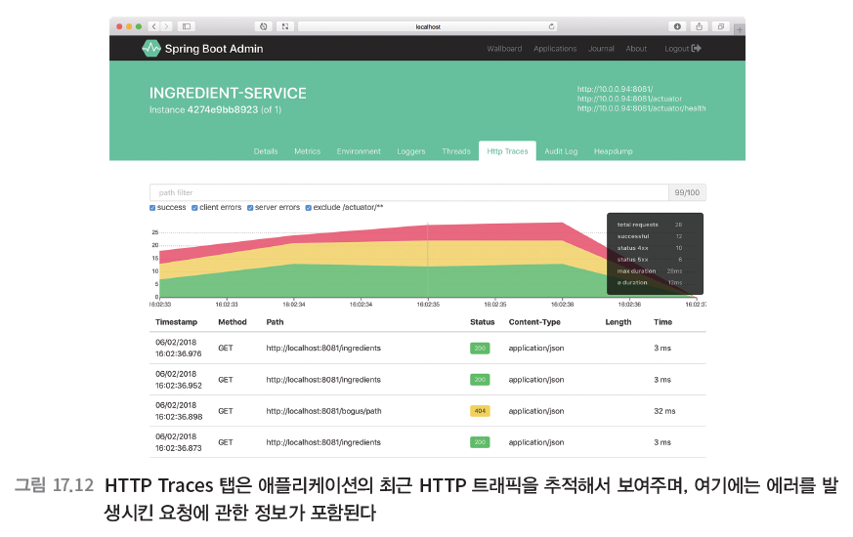Viewport: 853px width, 537px height.
Task: Open the actuator/health URL link
Action: pos(641,108)
